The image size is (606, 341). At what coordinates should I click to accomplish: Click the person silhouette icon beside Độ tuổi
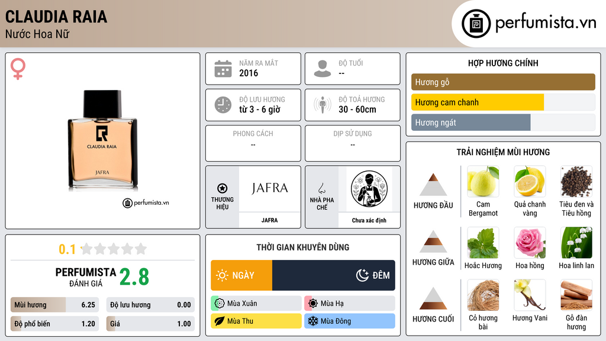coord(323,69)
